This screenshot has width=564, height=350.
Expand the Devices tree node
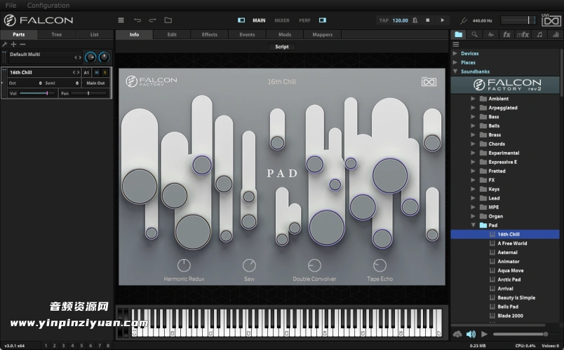pyautogui.click(x=455, y=53)
